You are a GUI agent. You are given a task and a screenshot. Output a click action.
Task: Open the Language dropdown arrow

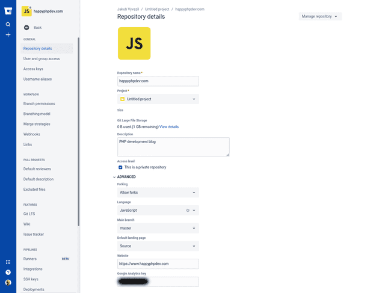click(194, 211)
